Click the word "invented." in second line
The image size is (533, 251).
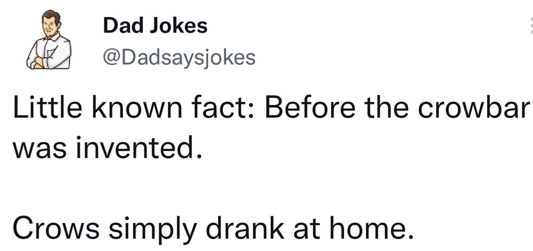pos(139,148)
